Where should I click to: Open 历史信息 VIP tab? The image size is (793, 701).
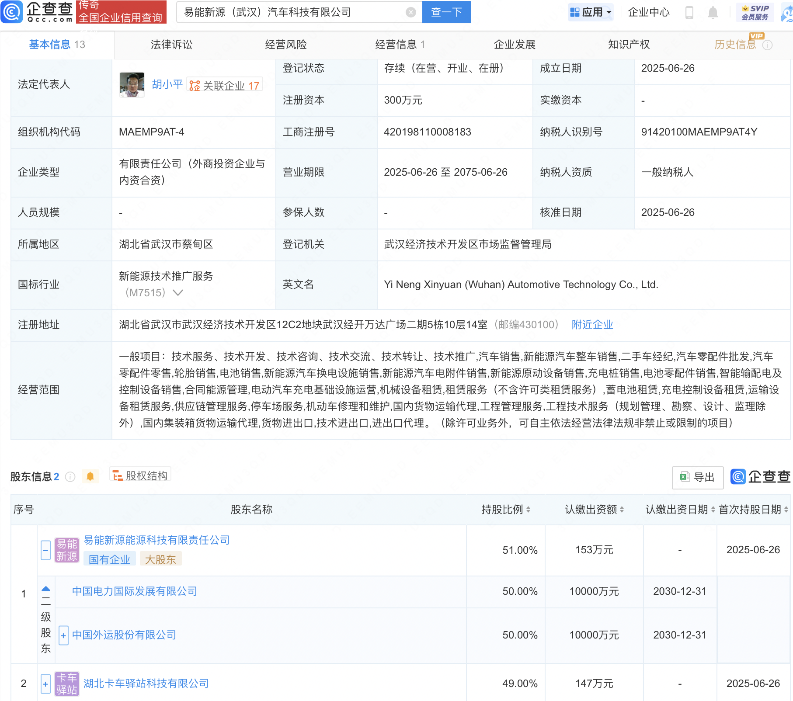point(735,45)
